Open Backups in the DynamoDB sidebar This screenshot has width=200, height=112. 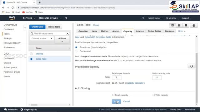pos(7,38)
